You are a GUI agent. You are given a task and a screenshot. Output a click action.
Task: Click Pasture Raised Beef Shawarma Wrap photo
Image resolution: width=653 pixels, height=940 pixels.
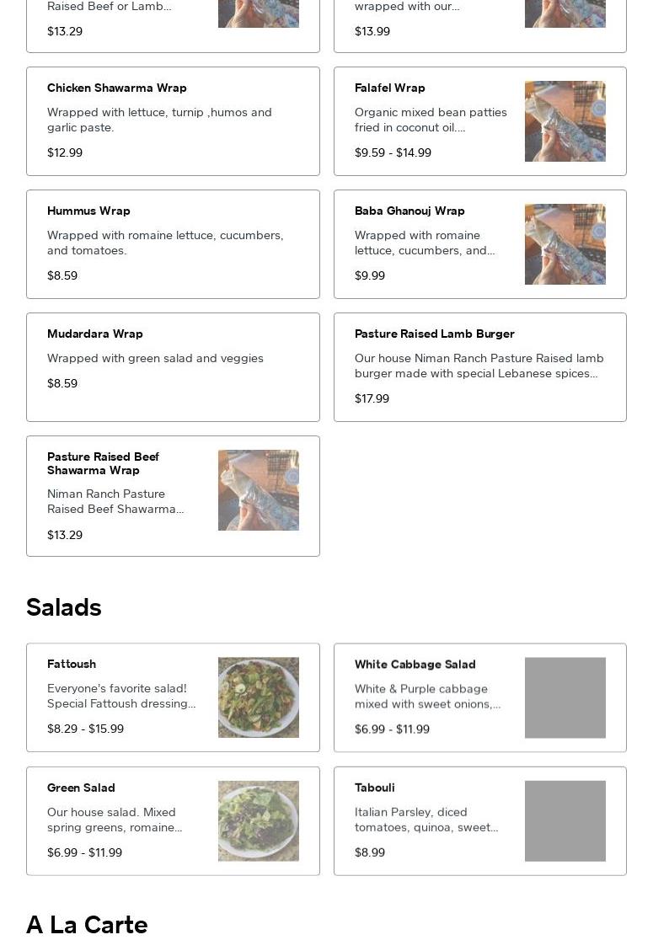coord(259,489)
